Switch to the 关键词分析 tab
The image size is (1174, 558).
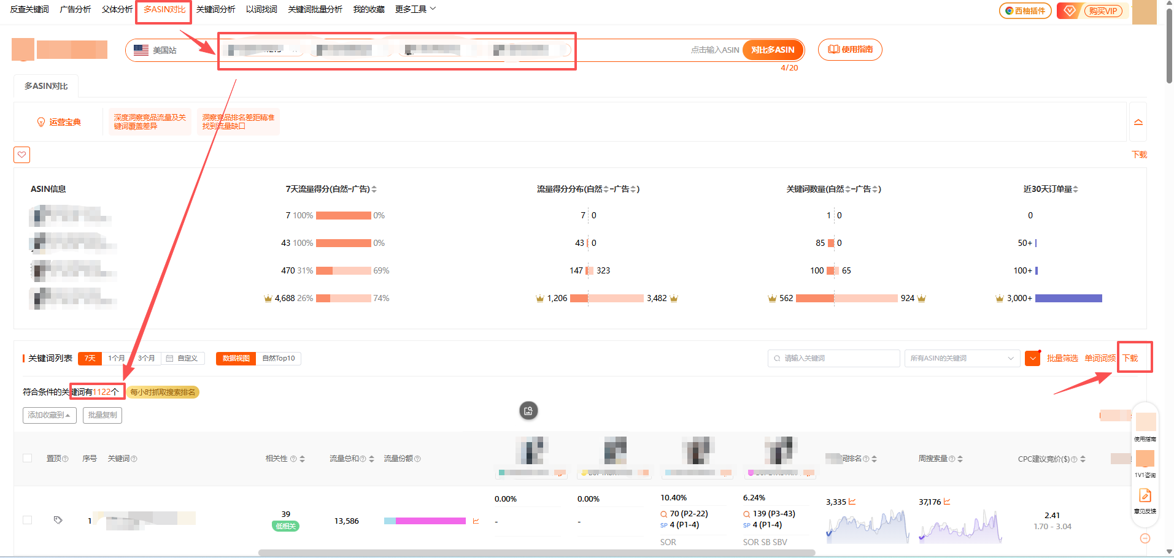click(x=215, y=9)
